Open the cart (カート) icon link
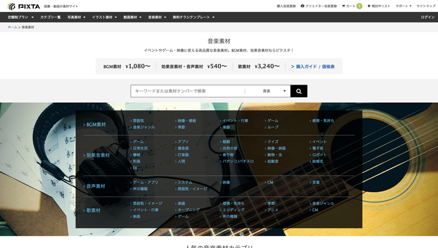 pos(349,6)
